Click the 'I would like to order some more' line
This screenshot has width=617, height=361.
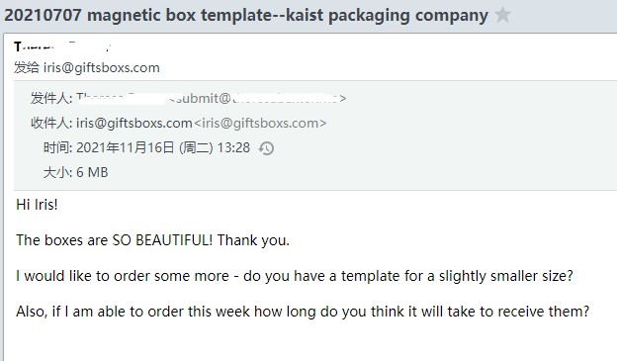point(295,276)
